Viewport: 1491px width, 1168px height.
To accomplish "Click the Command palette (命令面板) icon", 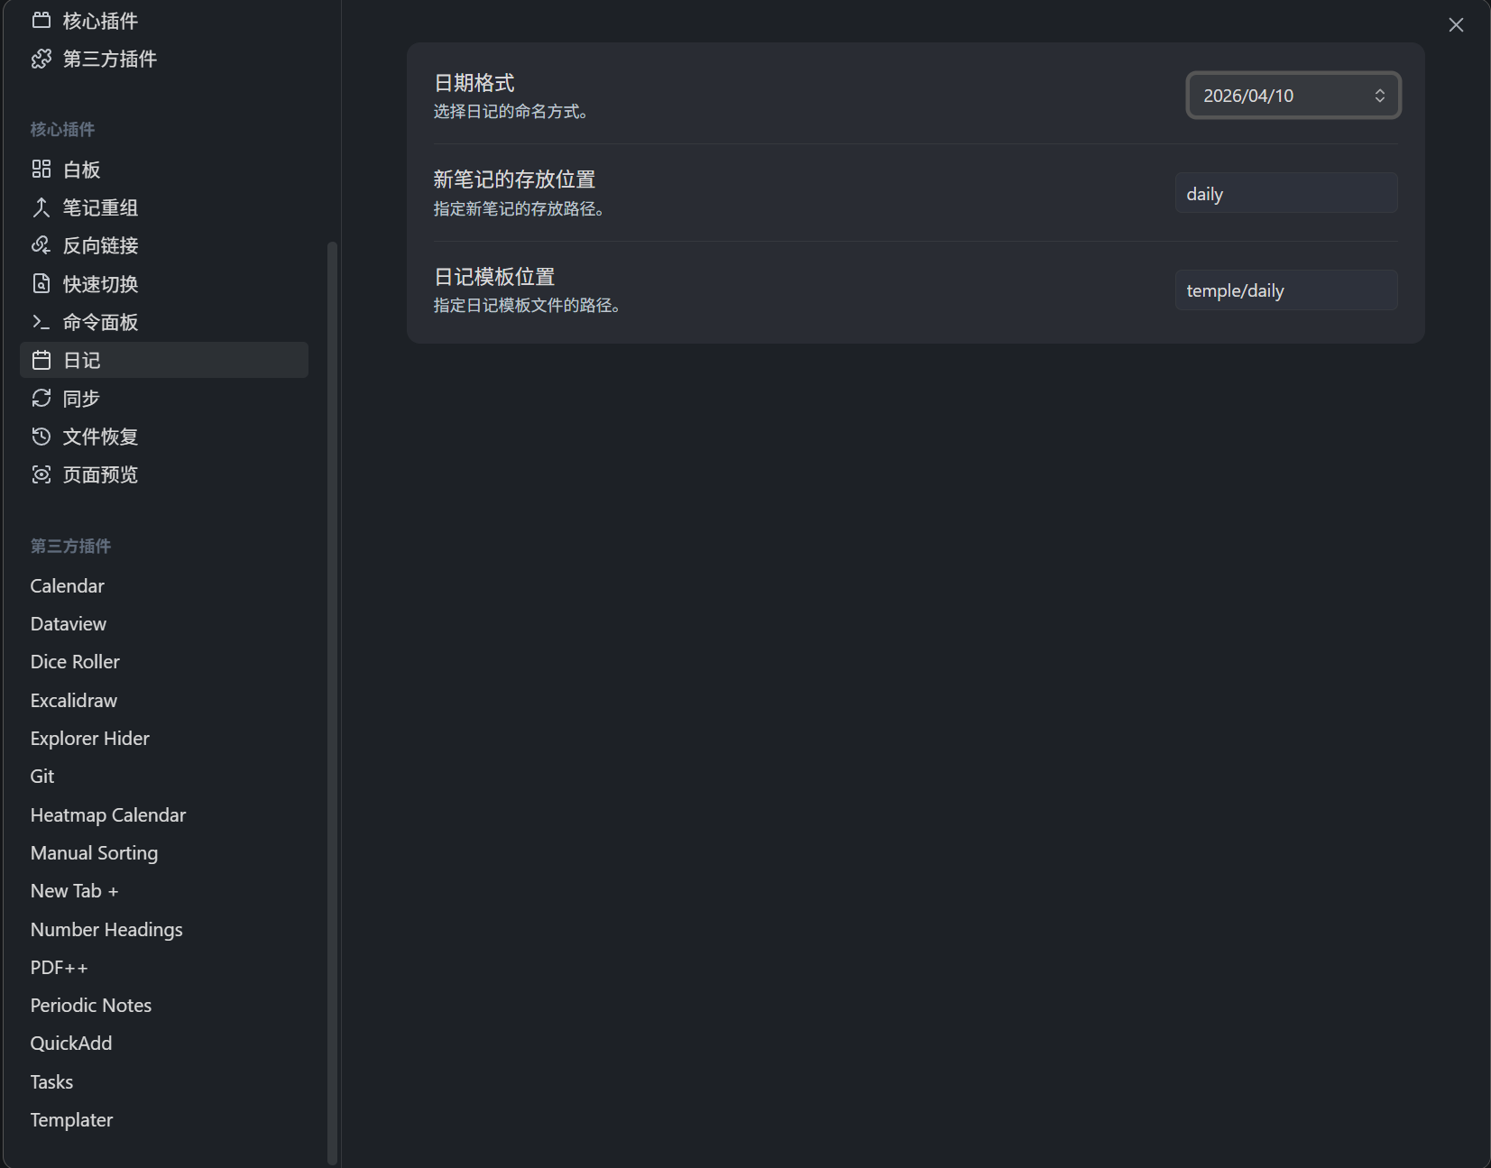I will [41, 322].
